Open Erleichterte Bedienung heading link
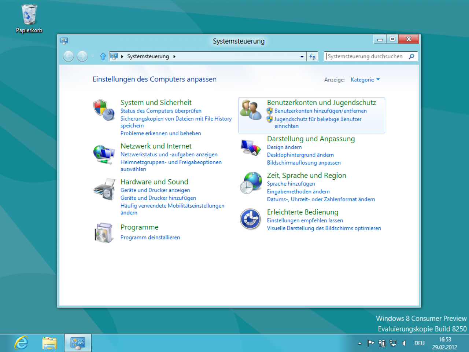 [x=302, y=212]
